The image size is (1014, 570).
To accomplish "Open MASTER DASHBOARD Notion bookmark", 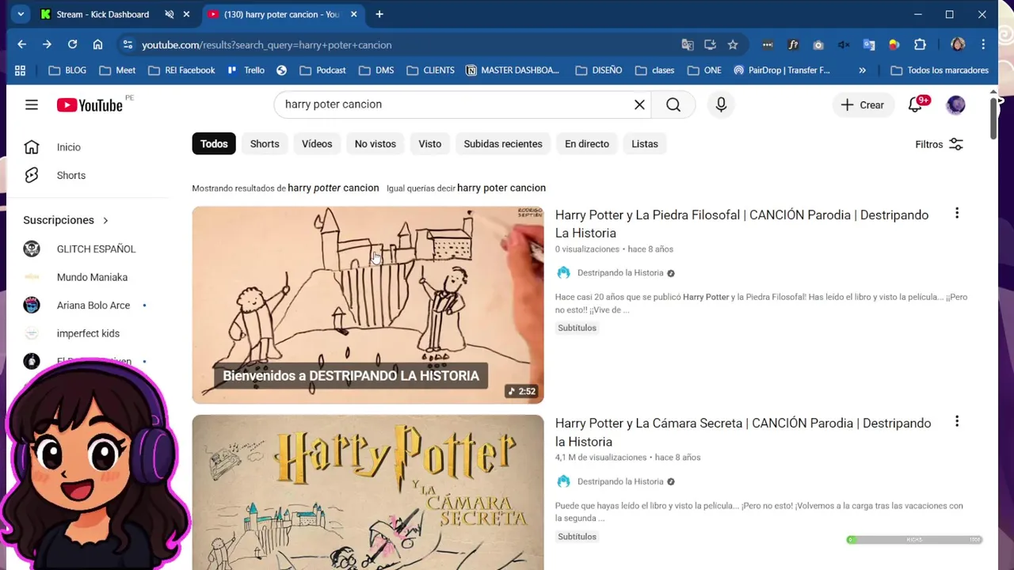I will pyautogui.click(x=513, y=70).
